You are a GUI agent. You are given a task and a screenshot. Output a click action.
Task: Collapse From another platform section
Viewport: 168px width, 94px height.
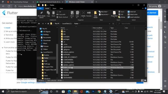point(2,48)
